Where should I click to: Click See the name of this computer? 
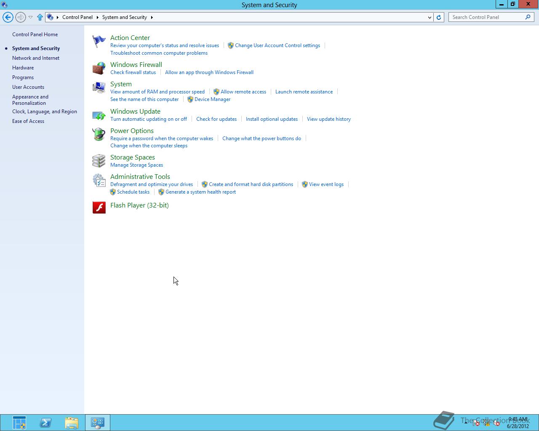144,99
